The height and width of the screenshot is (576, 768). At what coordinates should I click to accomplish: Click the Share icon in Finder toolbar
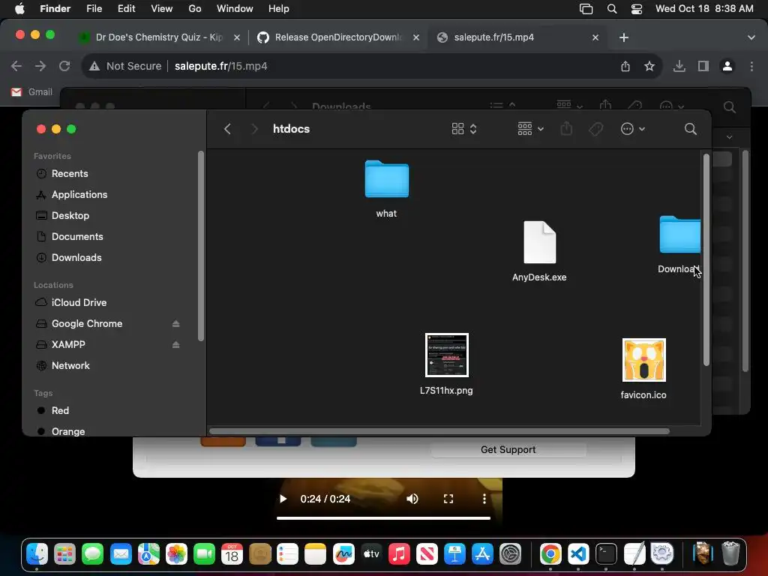click(566, 129)
